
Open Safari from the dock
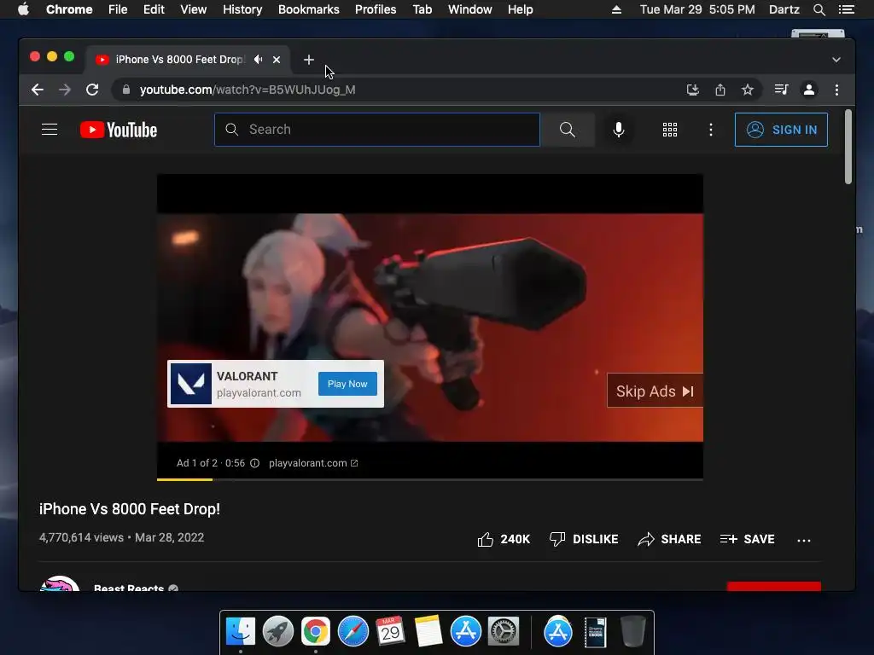353,632
